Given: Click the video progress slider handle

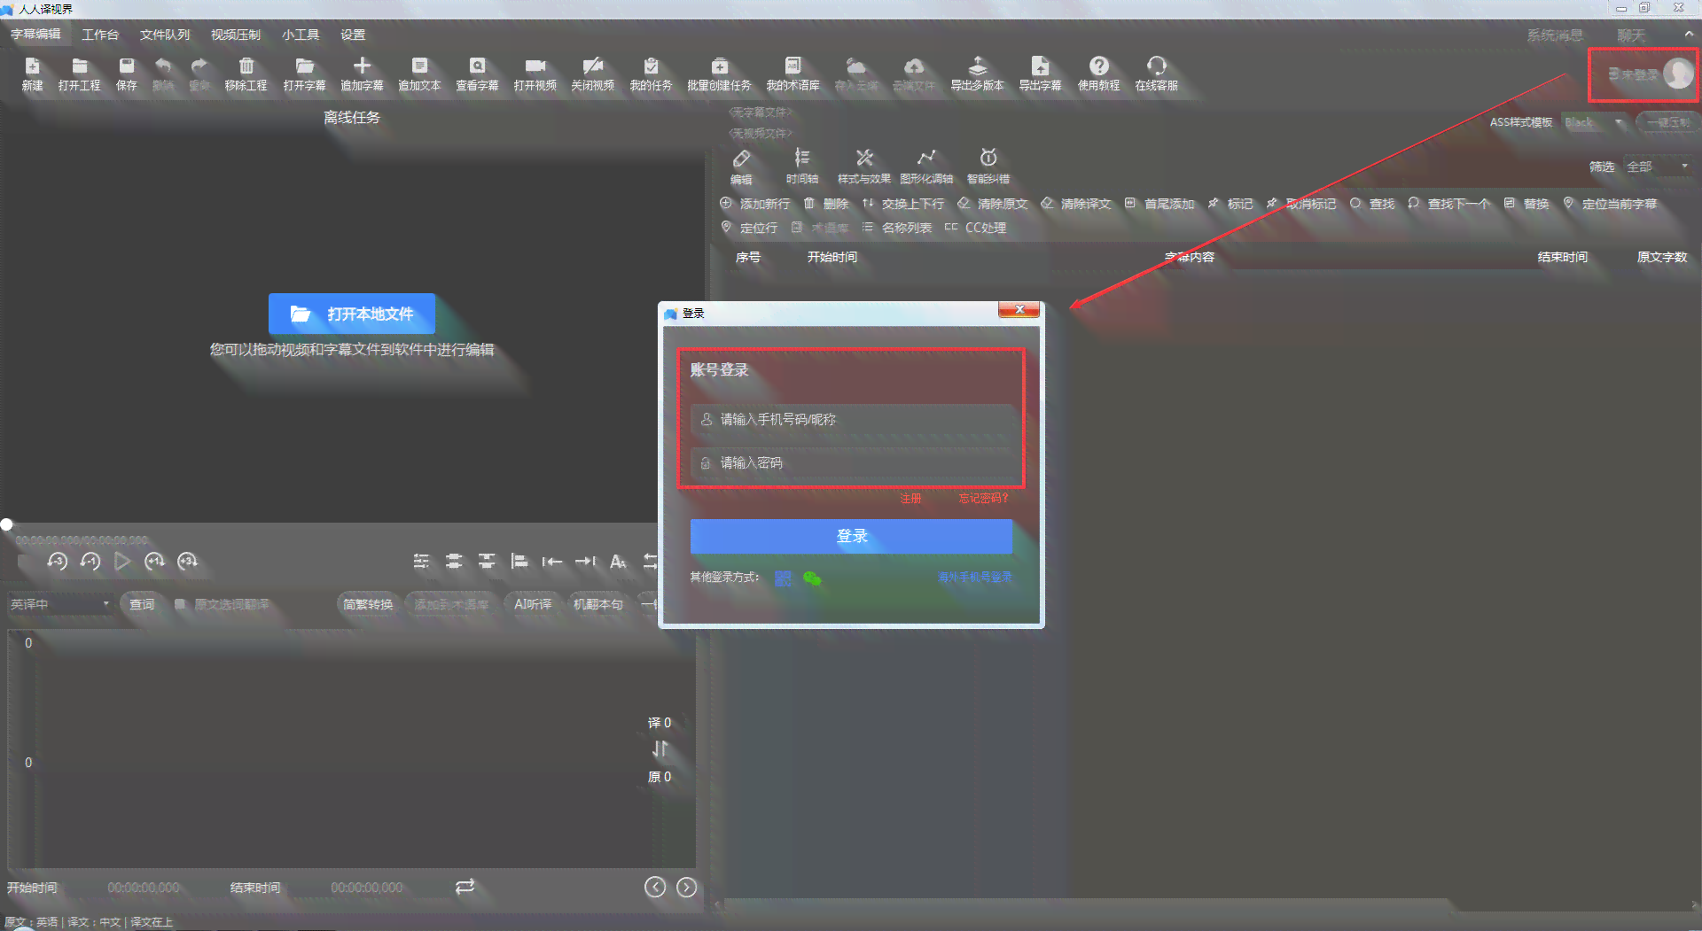Looking at the screenshot, I should pos(7,524).
